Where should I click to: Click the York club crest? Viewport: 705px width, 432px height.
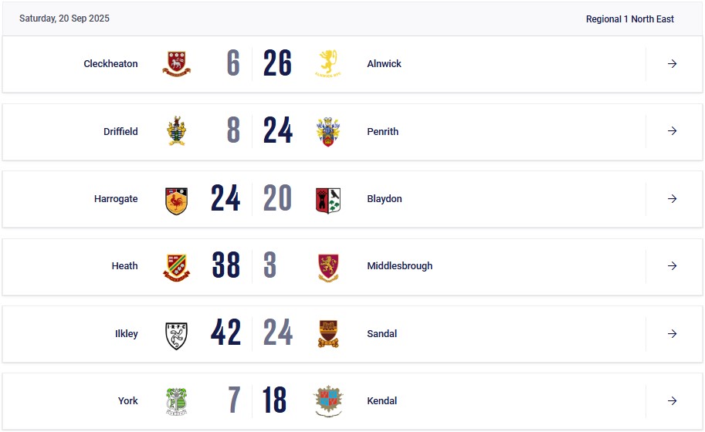coord(176,401)
